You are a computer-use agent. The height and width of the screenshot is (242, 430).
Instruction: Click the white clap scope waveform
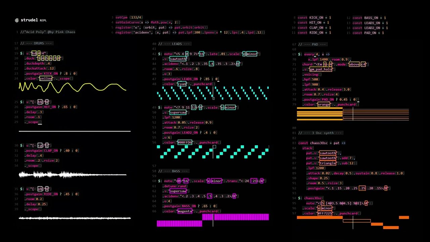click(x=73, y=174)
